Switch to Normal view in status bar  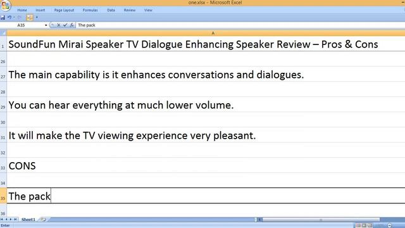coord(359,225)
